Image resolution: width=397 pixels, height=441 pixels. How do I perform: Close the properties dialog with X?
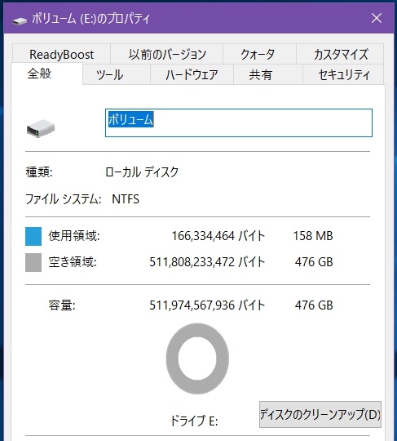pos(377,18)
